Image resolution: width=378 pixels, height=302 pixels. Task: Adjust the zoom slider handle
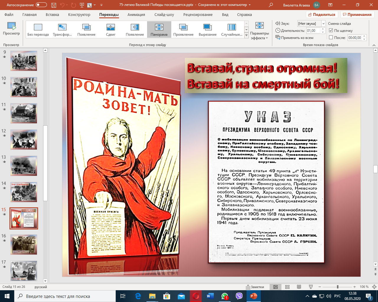tap(338, 287)
